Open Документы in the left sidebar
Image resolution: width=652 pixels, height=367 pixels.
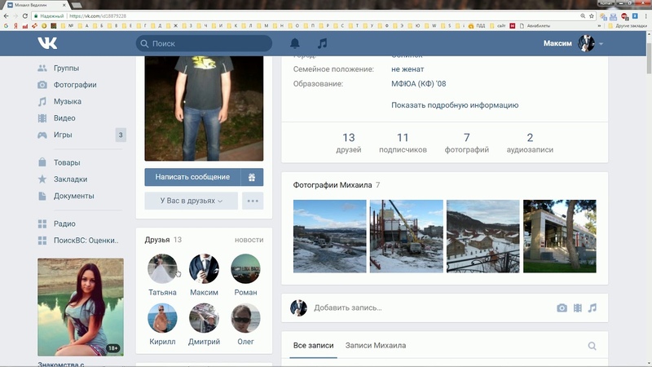pyautogui.click(x=73, y=196)
